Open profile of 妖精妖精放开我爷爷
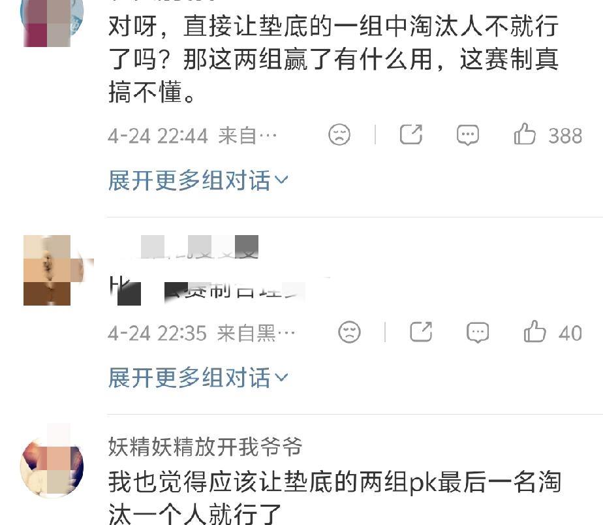 coord(205,447)
